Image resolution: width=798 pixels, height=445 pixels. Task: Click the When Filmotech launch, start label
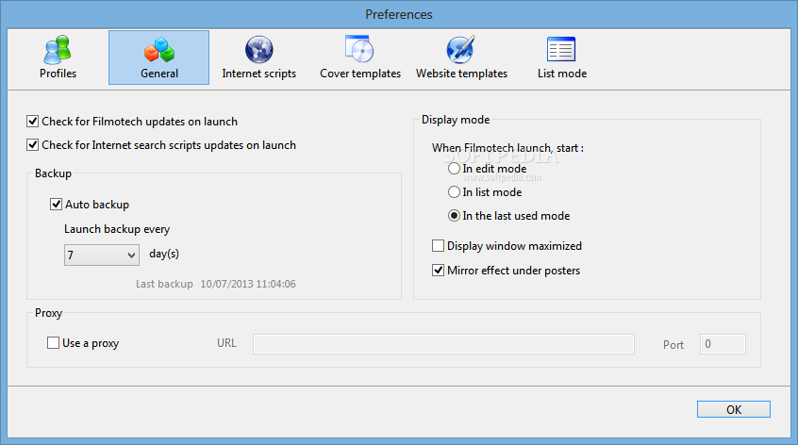coord(507,148)
